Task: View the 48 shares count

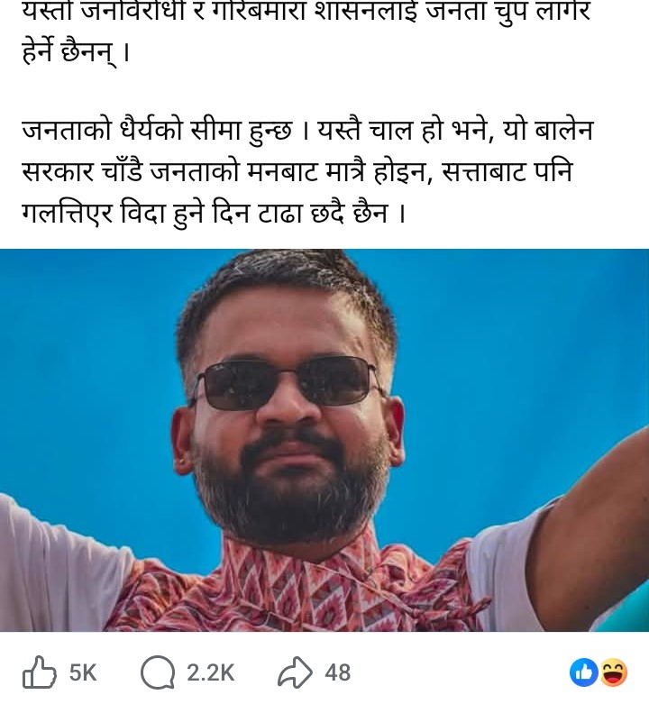Action: [337, 672]
